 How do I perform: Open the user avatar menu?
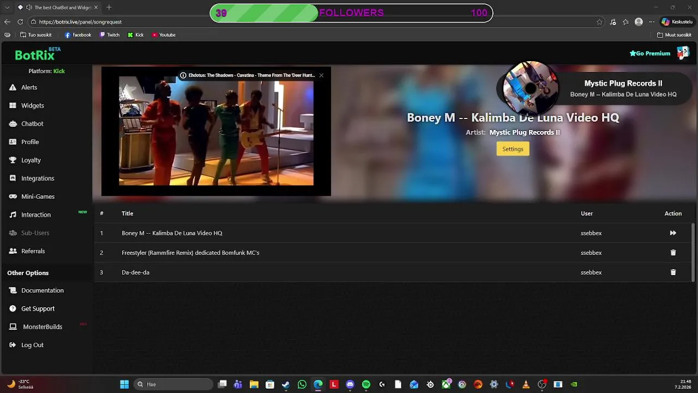click(683, 53)
